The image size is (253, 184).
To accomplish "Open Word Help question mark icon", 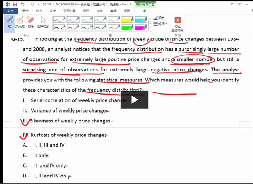I will click(x=232, y=4).
